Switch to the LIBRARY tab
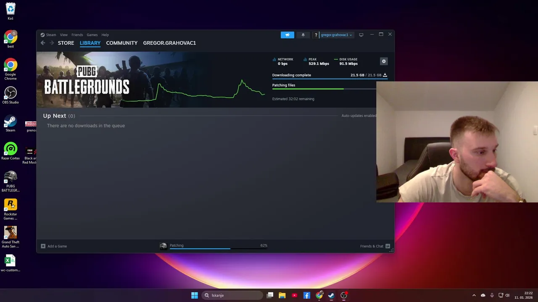The image size is (538, 302). tap(90, 43)
